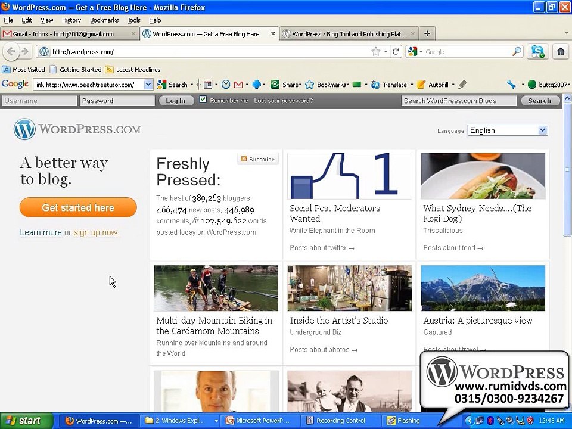
Task: Open the Edit menu
Action: [27, 20]
